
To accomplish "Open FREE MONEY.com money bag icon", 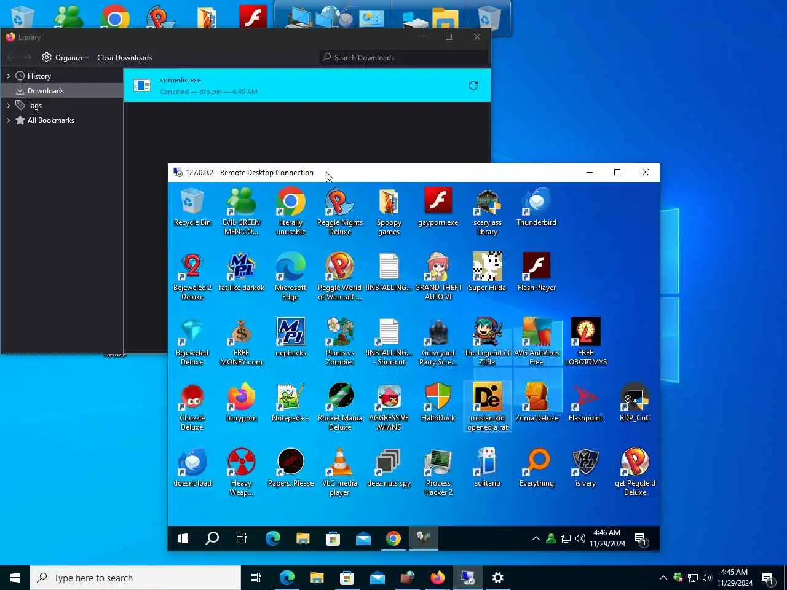I will click(241, 342).
